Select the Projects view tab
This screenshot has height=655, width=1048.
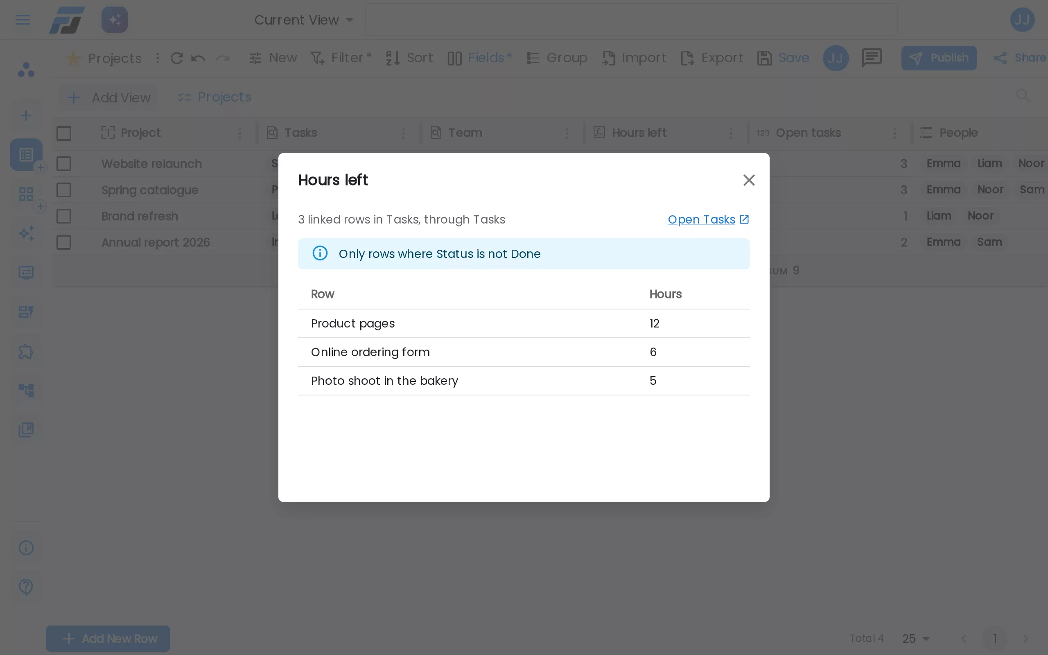coord(215,97)
